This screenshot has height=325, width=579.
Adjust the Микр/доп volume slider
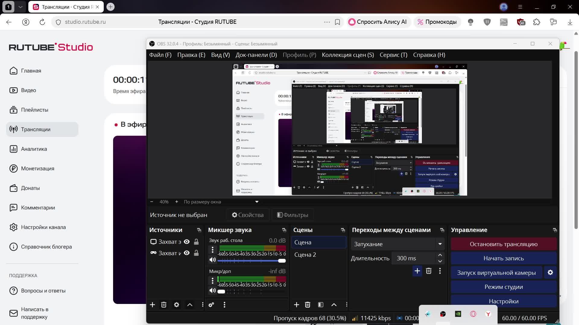(221, 291)
